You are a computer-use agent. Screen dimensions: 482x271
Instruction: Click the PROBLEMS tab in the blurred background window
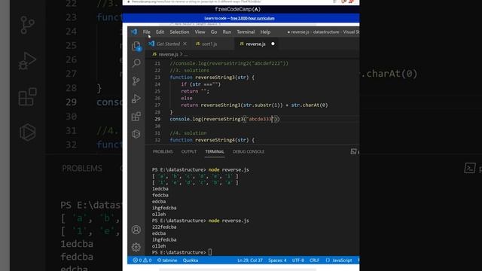82,169
